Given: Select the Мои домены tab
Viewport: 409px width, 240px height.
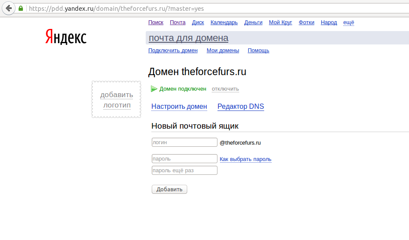Looking at the screenshot, I should (x=223, y=51).
